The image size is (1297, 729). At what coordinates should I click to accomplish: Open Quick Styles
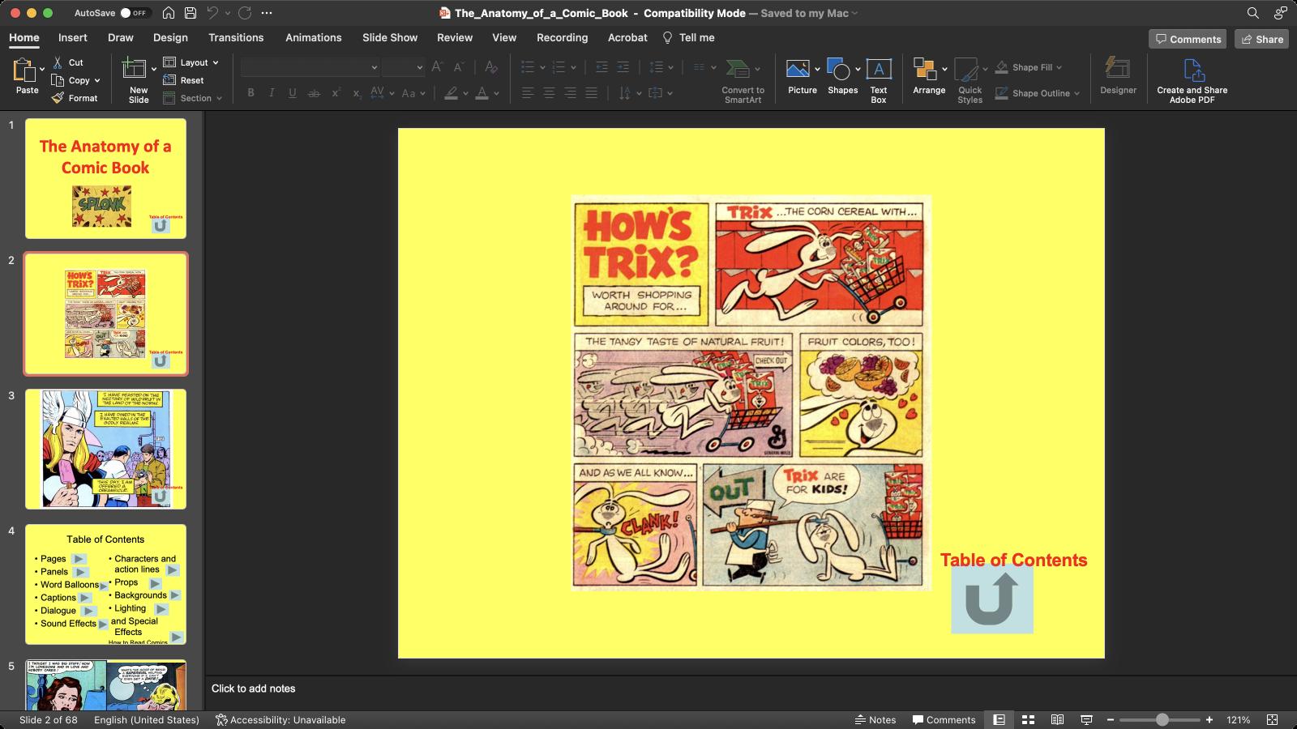tap(970, 80)
